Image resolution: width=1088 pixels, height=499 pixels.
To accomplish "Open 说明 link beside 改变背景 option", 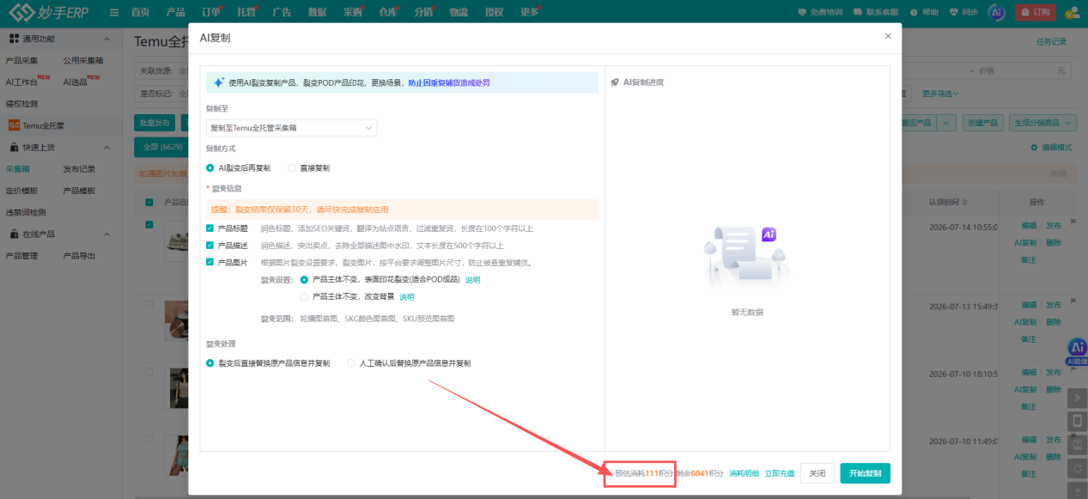I will point(406,296).
